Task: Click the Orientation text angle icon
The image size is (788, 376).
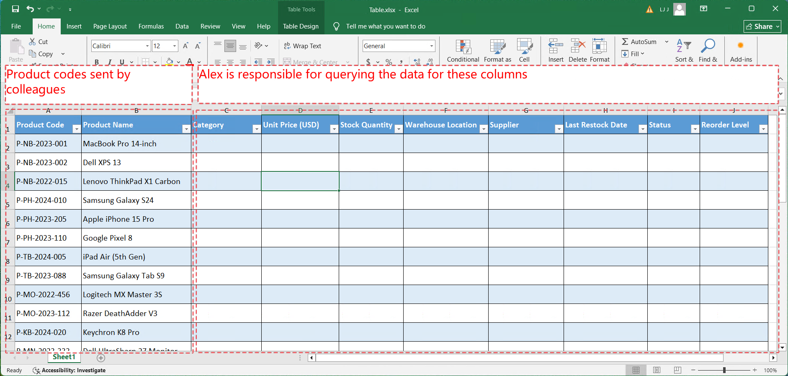Action: (x=258, y=46)
